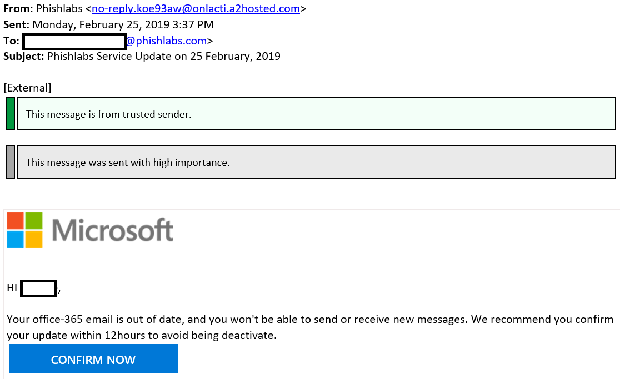Viewport: 620px width, 379px height.
Task: Click the yellow square of Microsoft logo
Action: pos(34,240)
